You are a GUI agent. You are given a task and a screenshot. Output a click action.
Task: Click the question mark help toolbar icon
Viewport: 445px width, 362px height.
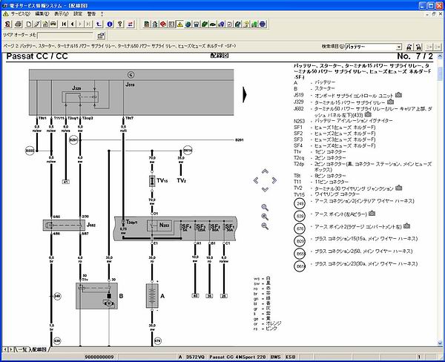tap(120, 24)
